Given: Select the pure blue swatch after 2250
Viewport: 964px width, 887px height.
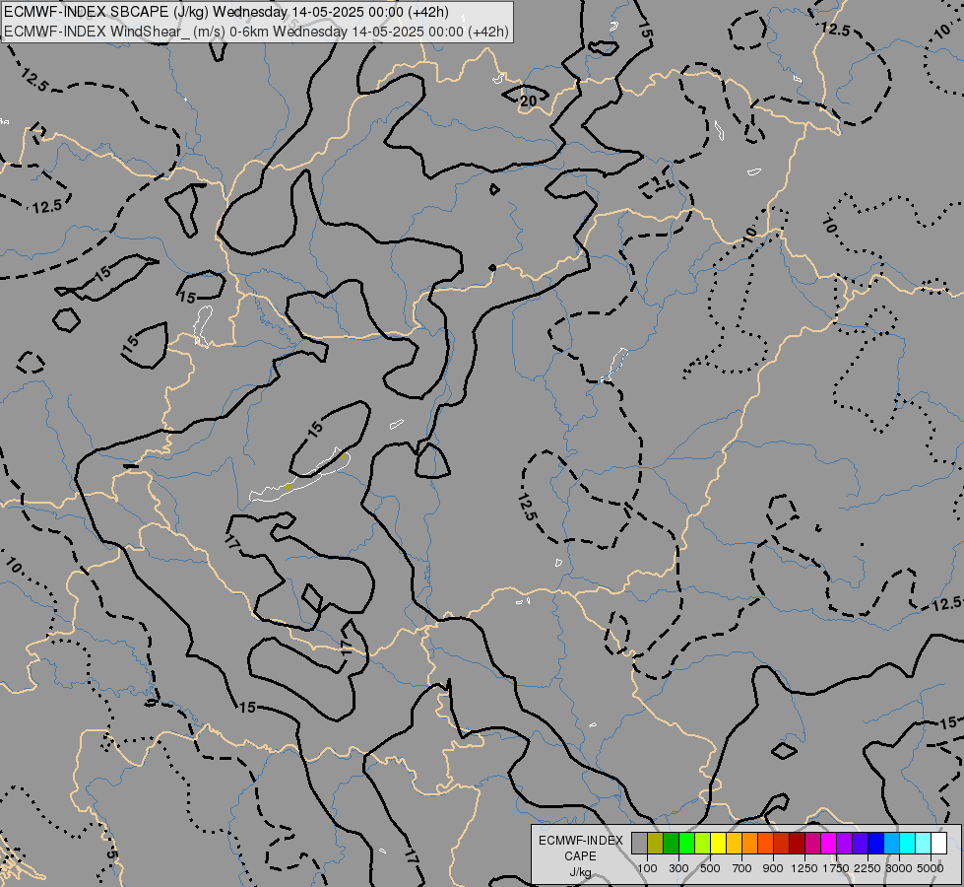Looking at the screenshot, I should [x=876, y=844].
